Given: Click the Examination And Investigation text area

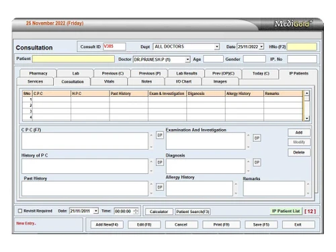Looking at the screenshot, I should point(206,141).
